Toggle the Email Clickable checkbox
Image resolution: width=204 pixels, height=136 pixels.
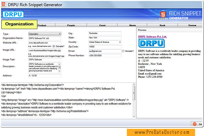(x=123, y=51)
